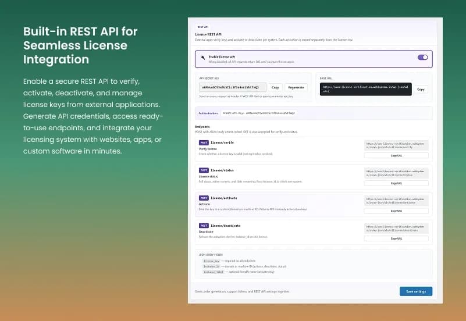The height and width of the screenshot is (321, 466).
Task: Save the settings with Save settings button
Action: pos(416,291)
